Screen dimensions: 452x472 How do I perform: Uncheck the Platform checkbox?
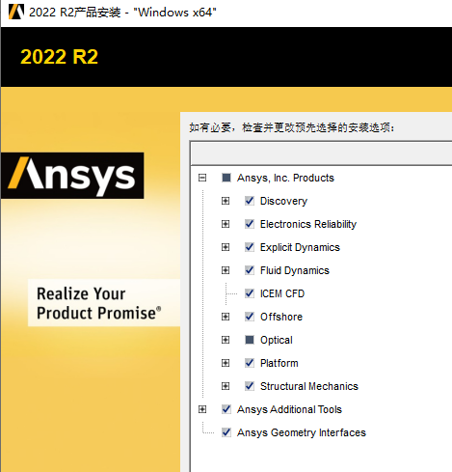(250, 363)
